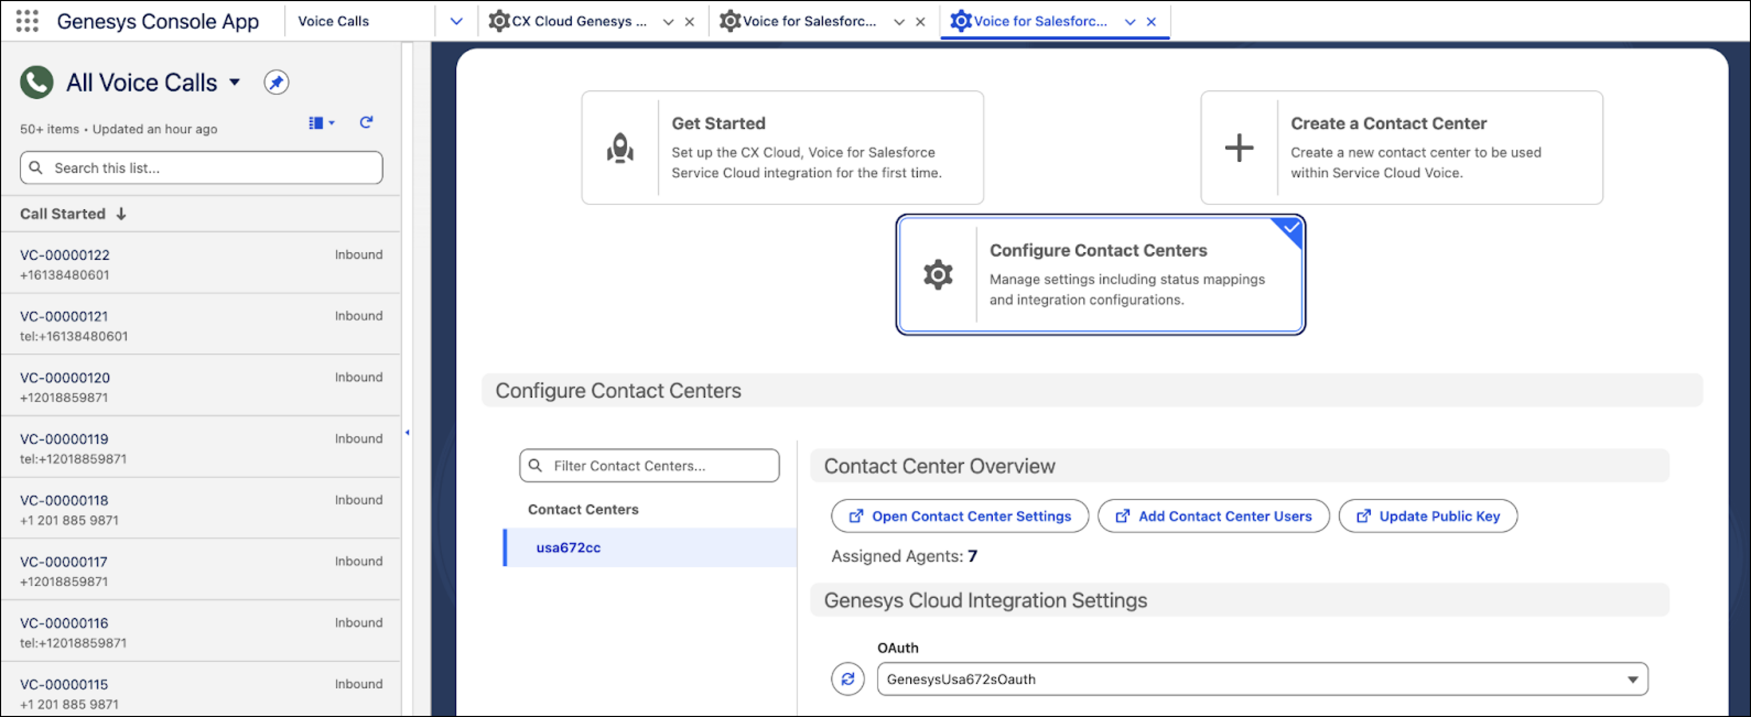Click the search magnifier in Search this list
Viewport: 1751px width, 717px height.
coord(36,167)
